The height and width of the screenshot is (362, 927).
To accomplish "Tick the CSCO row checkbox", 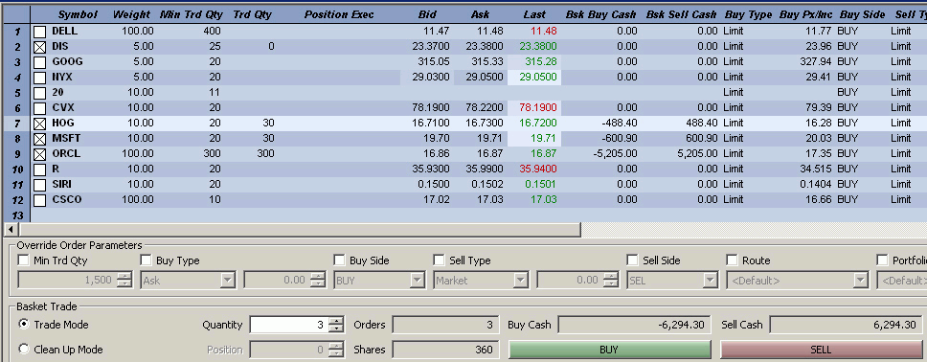I will [39, 201].
